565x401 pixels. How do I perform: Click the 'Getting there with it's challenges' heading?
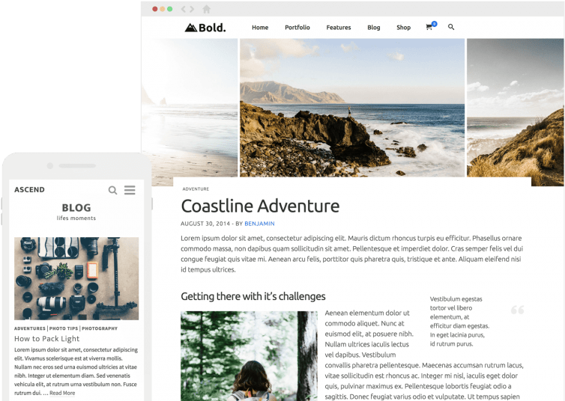click(x=253, y=296)
